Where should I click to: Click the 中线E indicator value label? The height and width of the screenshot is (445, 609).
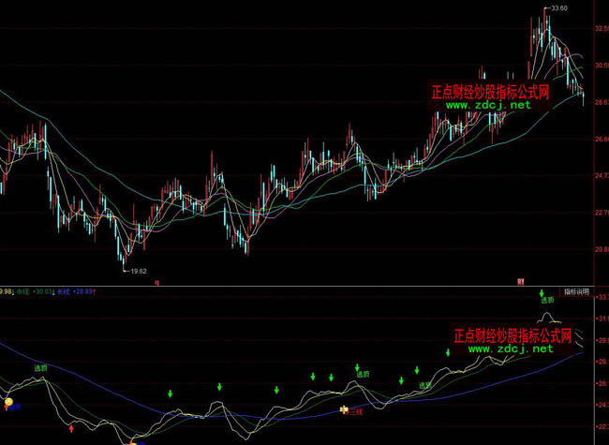(37, 291)
